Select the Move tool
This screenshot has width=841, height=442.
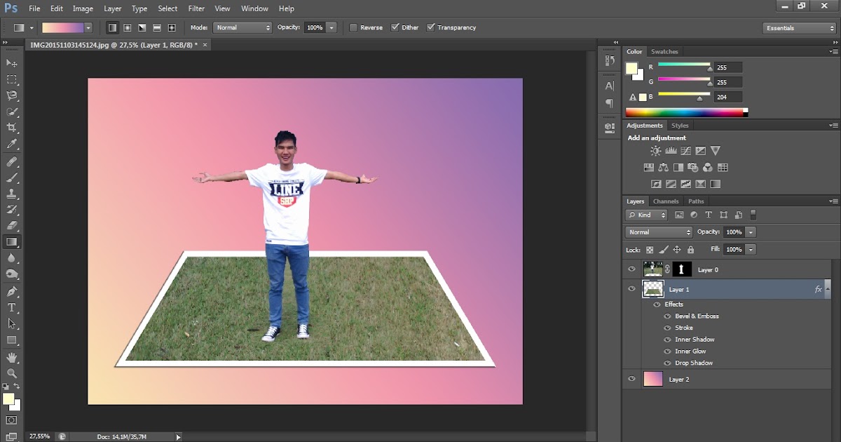[x=11, y=62]
